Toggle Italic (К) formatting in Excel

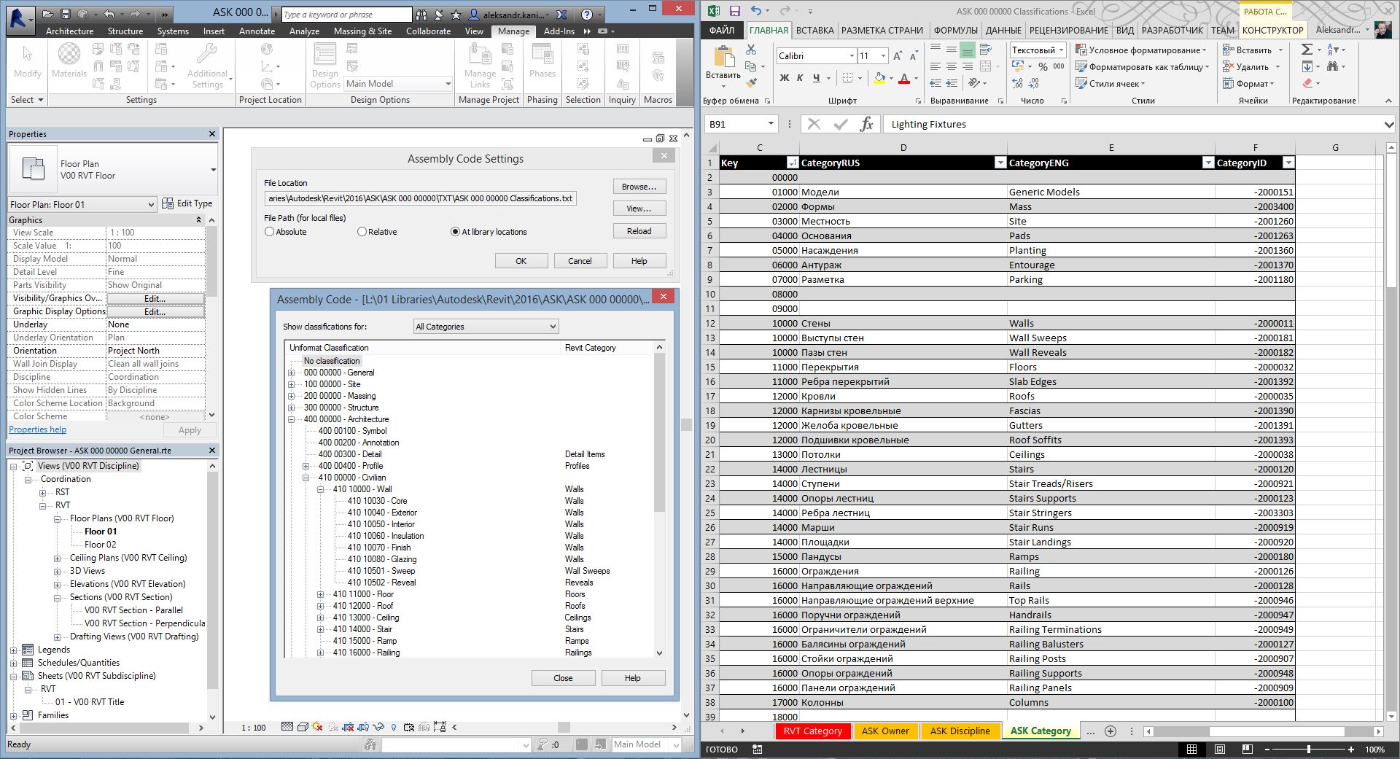tap(800, 78)
